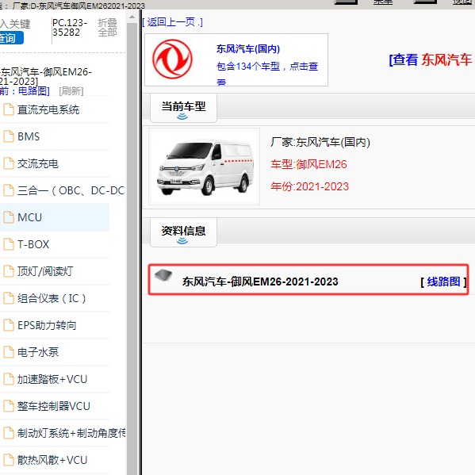Click 包含134个车型，点击查看 link

267,73
